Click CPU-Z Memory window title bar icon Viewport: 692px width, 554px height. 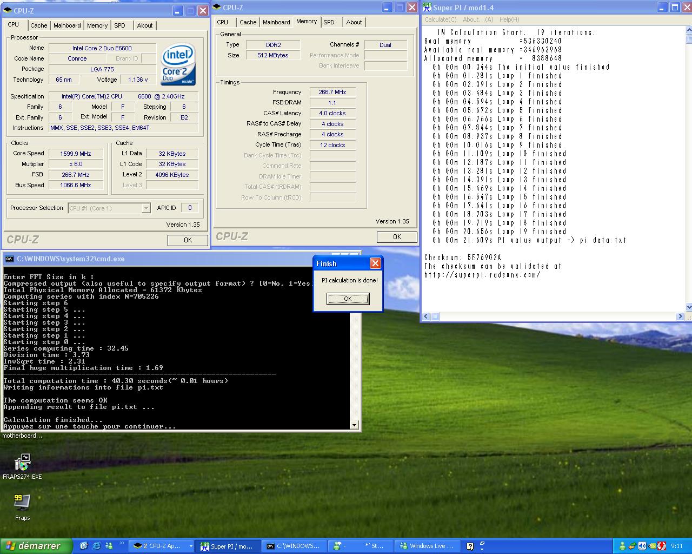click(217, 7)
